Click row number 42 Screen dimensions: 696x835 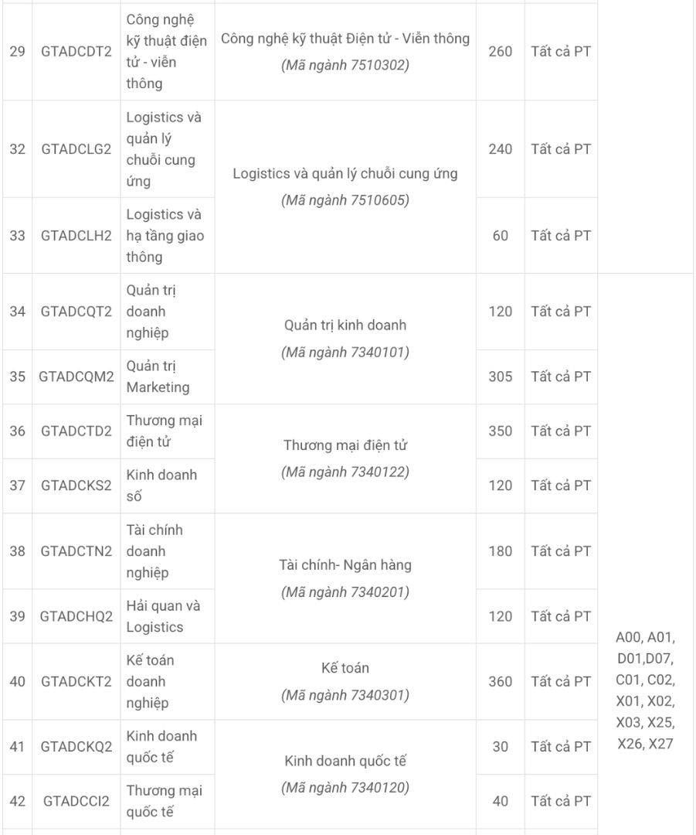pyautogui.click(x=18, y=801)
